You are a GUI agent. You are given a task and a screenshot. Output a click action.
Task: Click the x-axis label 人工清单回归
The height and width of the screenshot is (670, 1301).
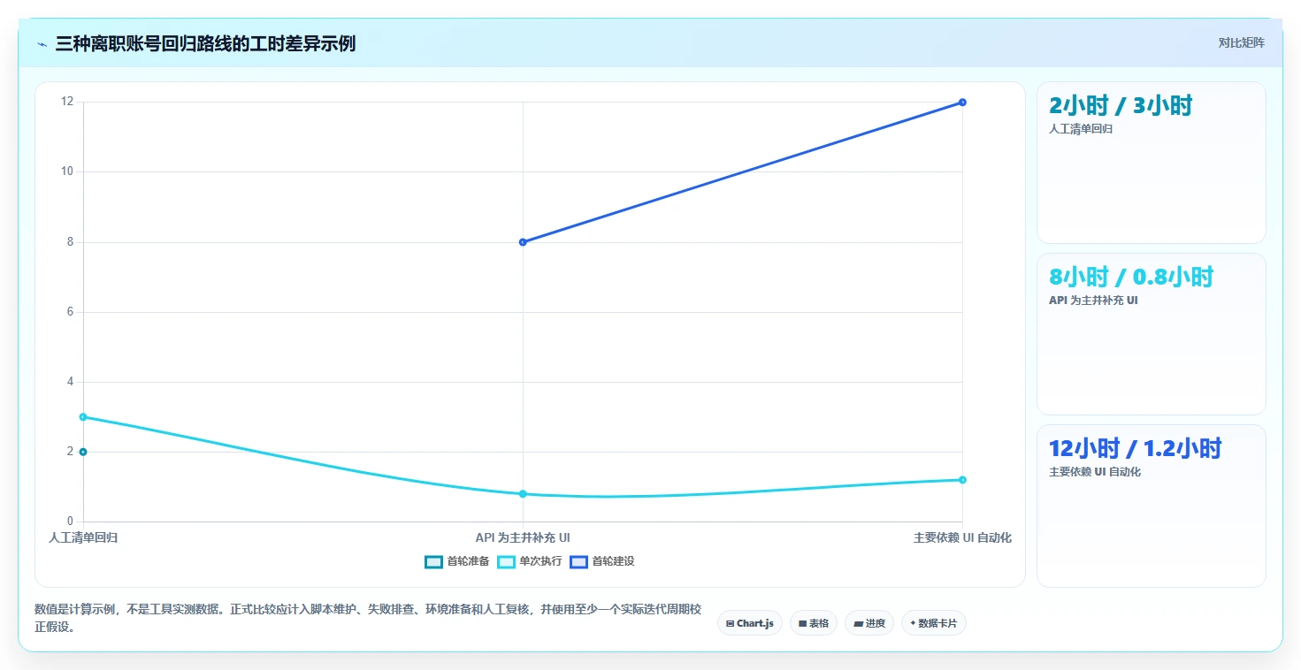[83, 537]
